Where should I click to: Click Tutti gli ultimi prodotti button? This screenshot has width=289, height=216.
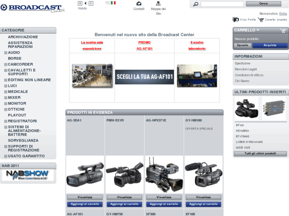(260, 154)
